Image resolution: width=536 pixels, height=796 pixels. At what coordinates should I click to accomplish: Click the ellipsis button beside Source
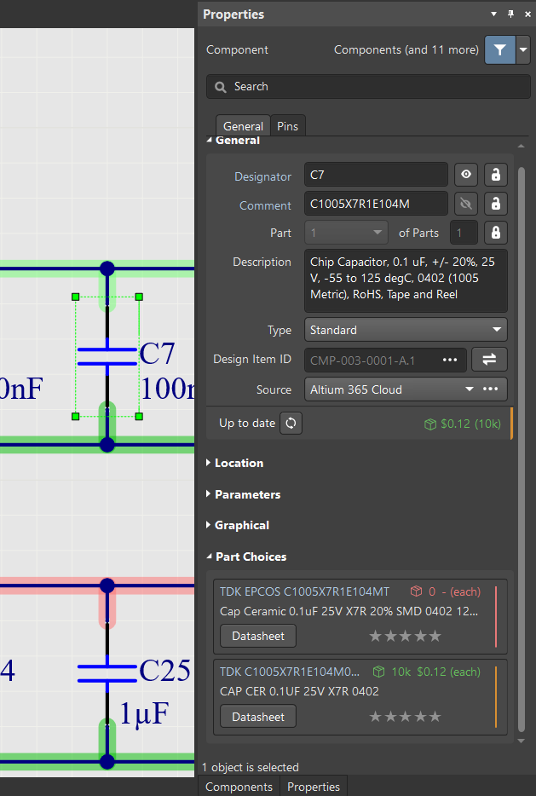tap(490, 389)
